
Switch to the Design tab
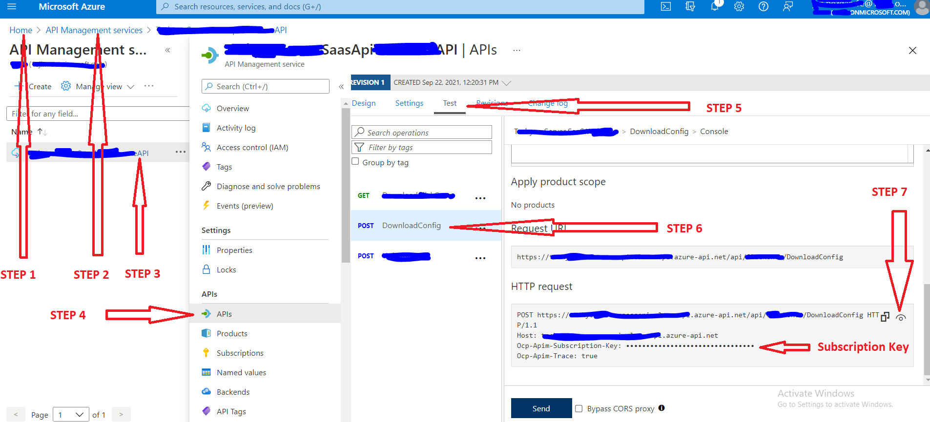point(364,103)
